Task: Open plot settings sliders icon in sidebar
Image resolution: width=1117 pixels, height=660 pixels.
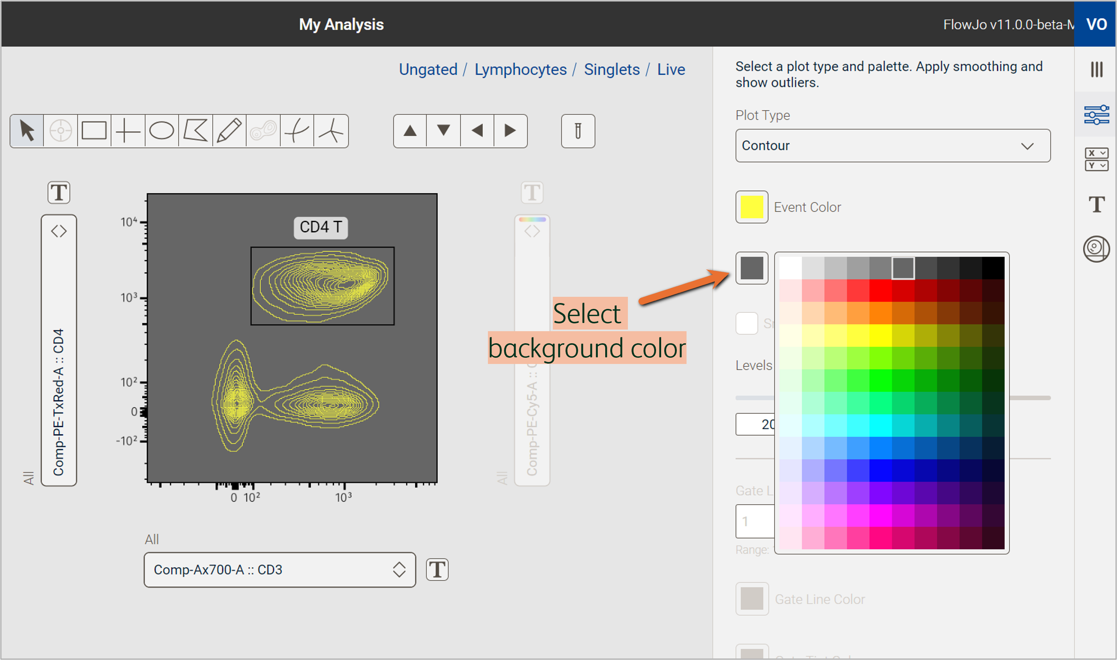Action: (1097, 115)
